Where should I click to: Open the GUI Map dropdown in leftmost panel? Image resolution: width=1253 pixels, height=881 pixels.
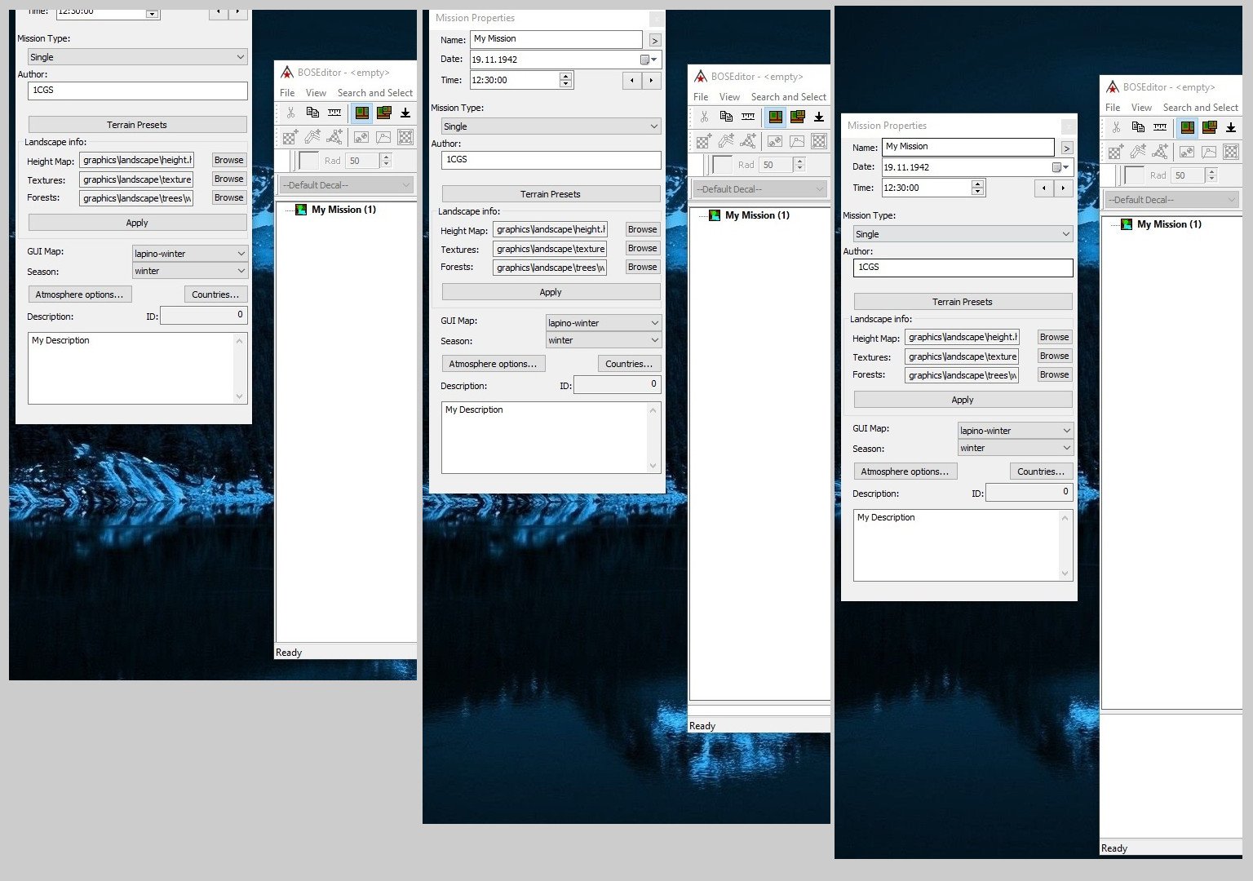(189, 254)
